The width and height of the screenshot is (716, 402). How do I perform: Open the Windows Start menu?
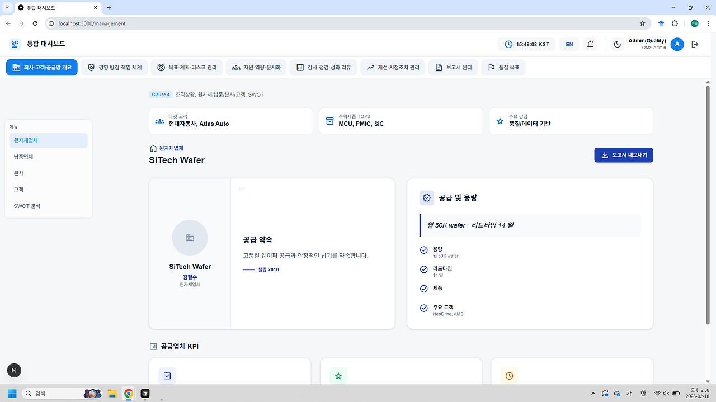point(12,394)
